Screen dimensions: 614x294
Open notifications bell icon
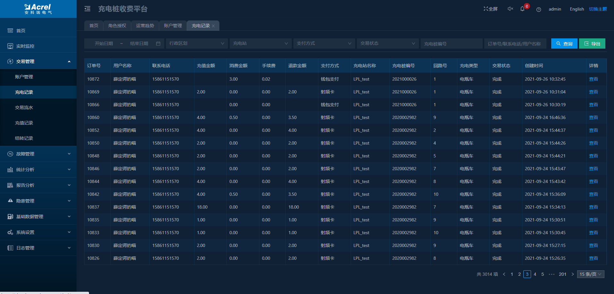[522, 9]
